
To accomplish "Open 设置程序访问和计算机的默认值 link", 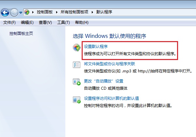I will coord(111,98).
